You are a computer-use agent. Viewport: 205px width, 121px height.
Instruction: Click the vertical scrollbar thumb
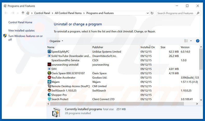tap(201, 59)
